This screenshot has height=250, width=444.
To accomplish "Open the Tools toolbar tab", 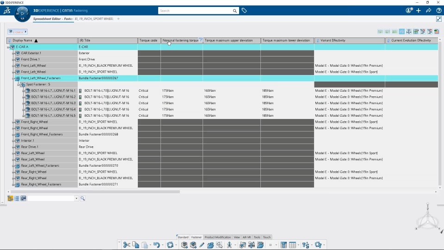I will (257, 237).
